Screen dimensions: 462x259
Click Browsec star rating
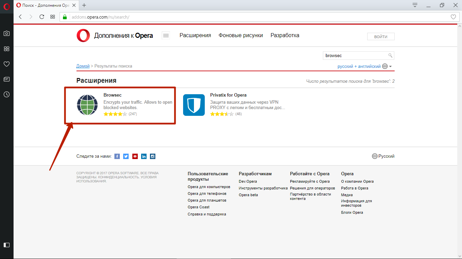click(x=115, y=114)
